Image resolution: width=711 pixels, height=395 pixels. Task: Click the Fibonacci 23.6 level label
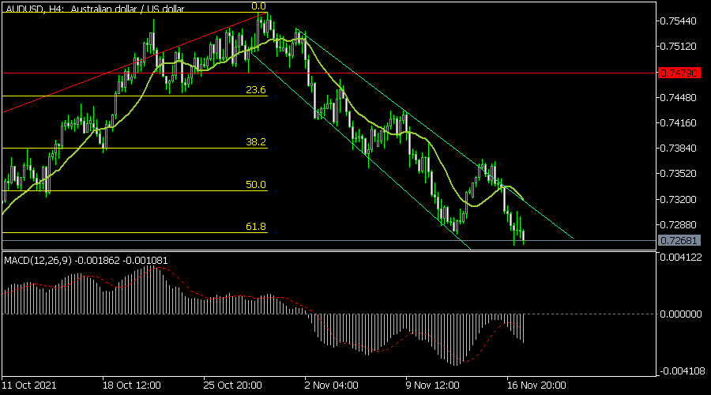(256, 90)
